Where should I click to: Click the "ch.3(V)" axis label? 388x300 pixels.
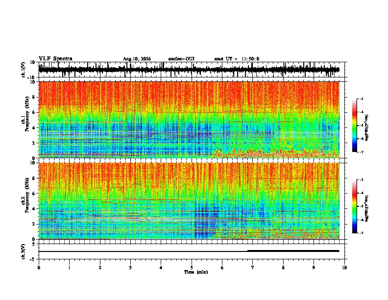[24, 252]
